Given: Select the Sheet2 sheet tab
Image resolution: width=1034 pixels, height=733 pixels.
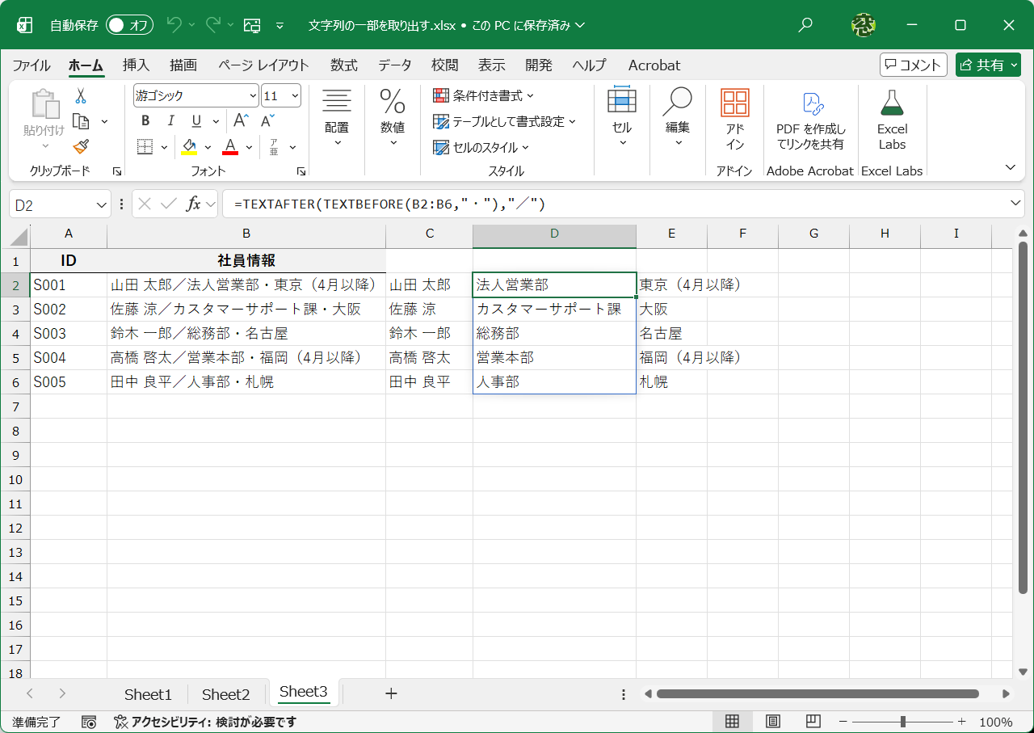Looking at the screenshot, I should coord(225,693).
